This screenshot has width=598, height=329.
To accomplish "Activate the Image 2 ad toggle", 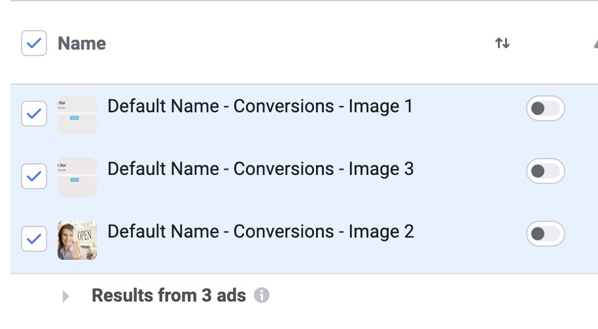I will [x=546, y=234].
